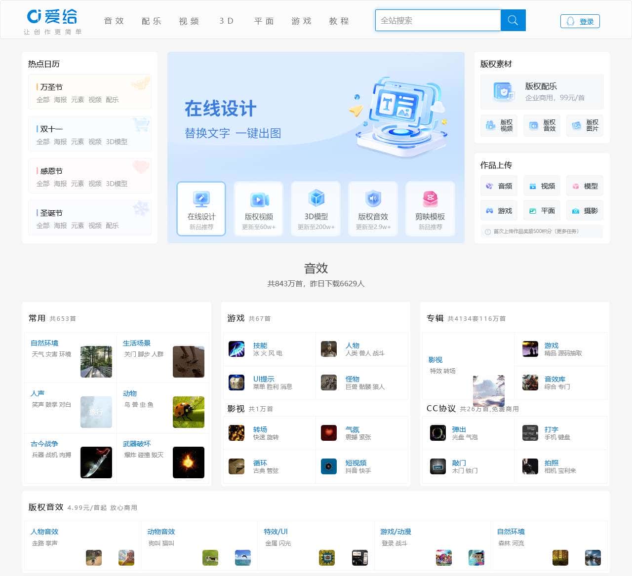The height and width of the screenshot is (576, 632).
Task: Open the 动物 ladybug thumbnail
Action: click(x=189, y=412)
